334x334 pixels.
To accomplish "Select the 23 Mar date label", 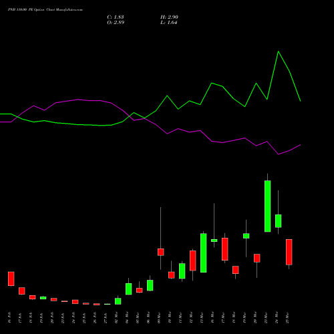I will pyautogui.click(x=266, y=317).
